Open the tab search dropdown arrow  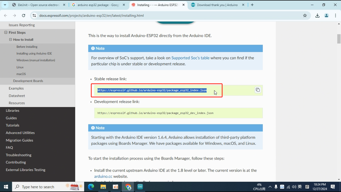(x=5, y=5)
